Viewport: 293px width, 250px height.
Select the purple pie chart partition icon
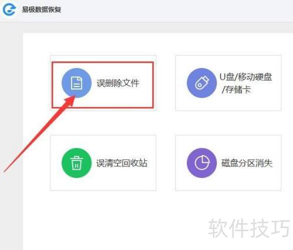pyautogui.click(x=202, y=163)
